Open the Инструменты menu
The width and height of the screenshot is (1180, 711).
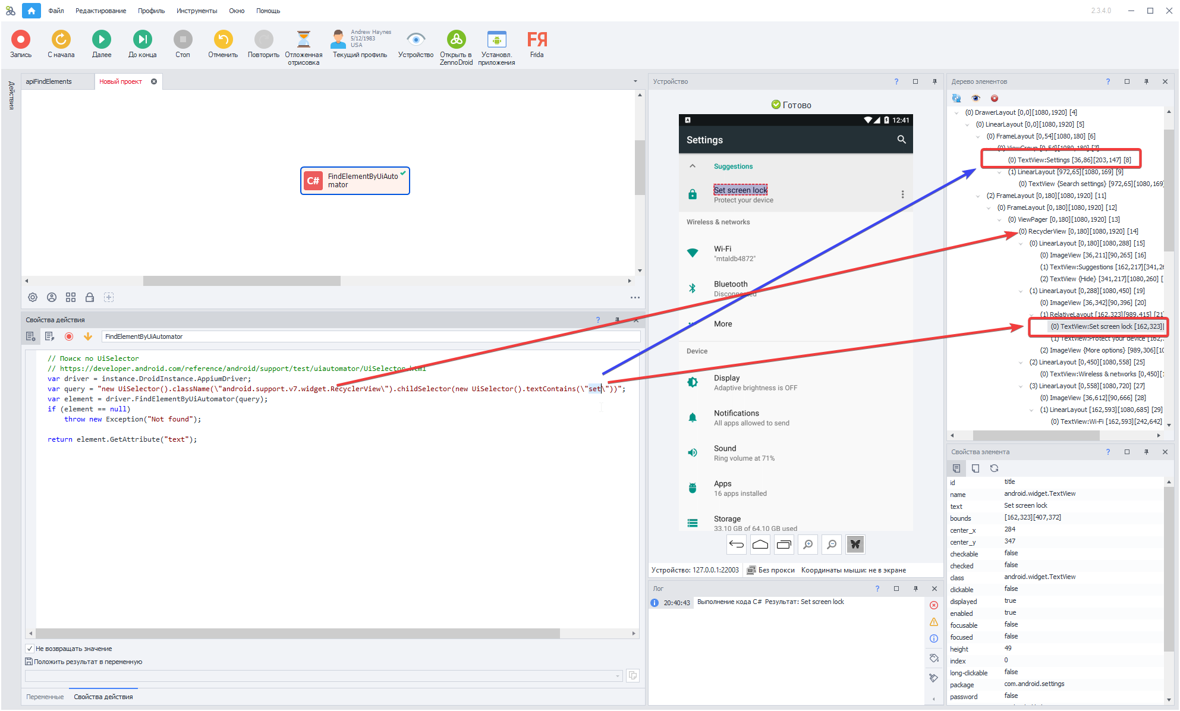tap(196, 11)
